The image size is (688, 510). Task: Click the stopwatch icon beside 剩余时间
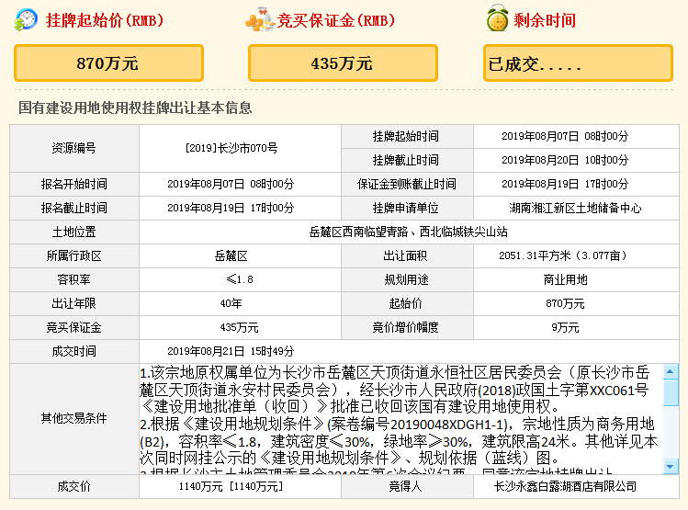[498, 19]
